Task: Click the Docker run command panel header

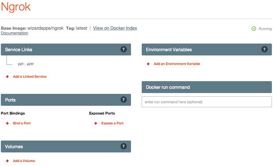Action: click(207, 87)
